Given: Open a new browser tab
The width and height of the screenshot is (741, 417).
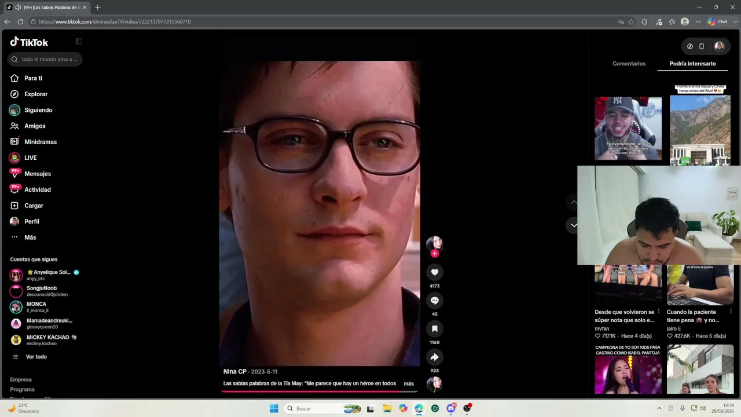Looking at the screenshot, I should [97, 8].
